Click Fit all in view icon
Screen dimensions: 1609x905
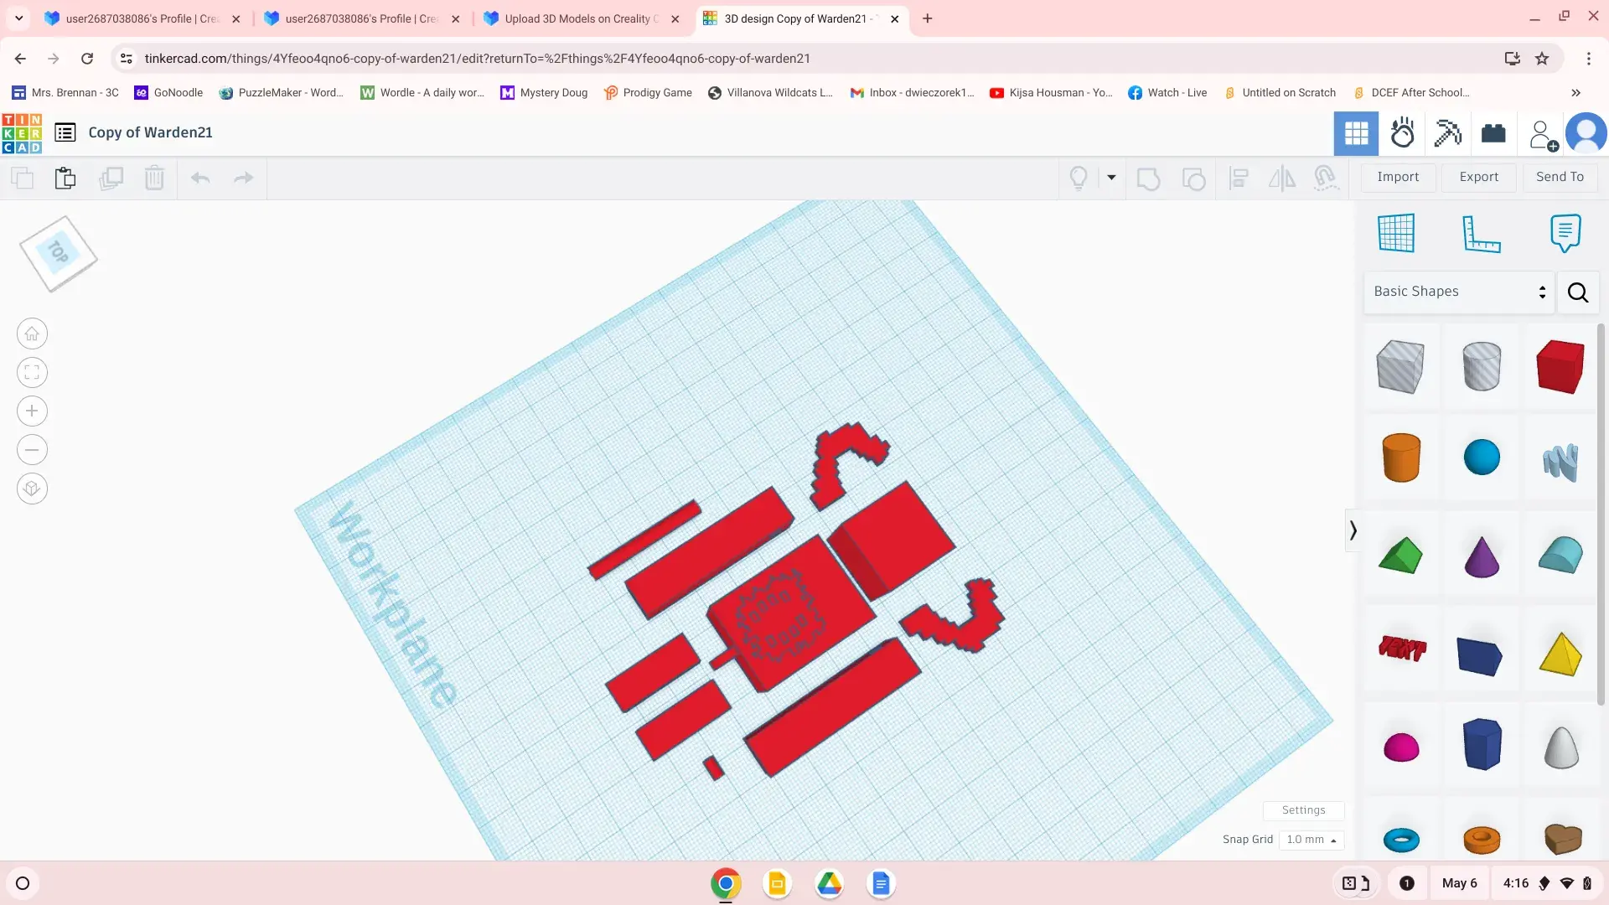pos(32,372)
